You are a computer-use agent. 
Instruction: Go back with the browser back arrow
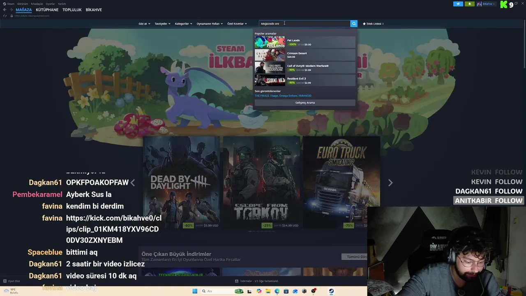(5, 10)
